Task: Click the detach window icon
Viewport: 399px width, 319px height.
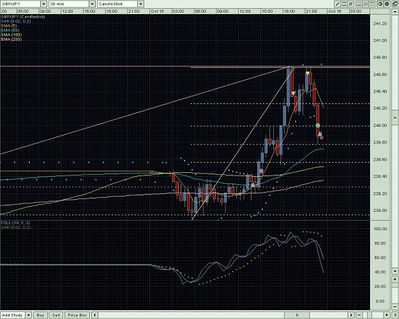Action: tap(395, 4)
